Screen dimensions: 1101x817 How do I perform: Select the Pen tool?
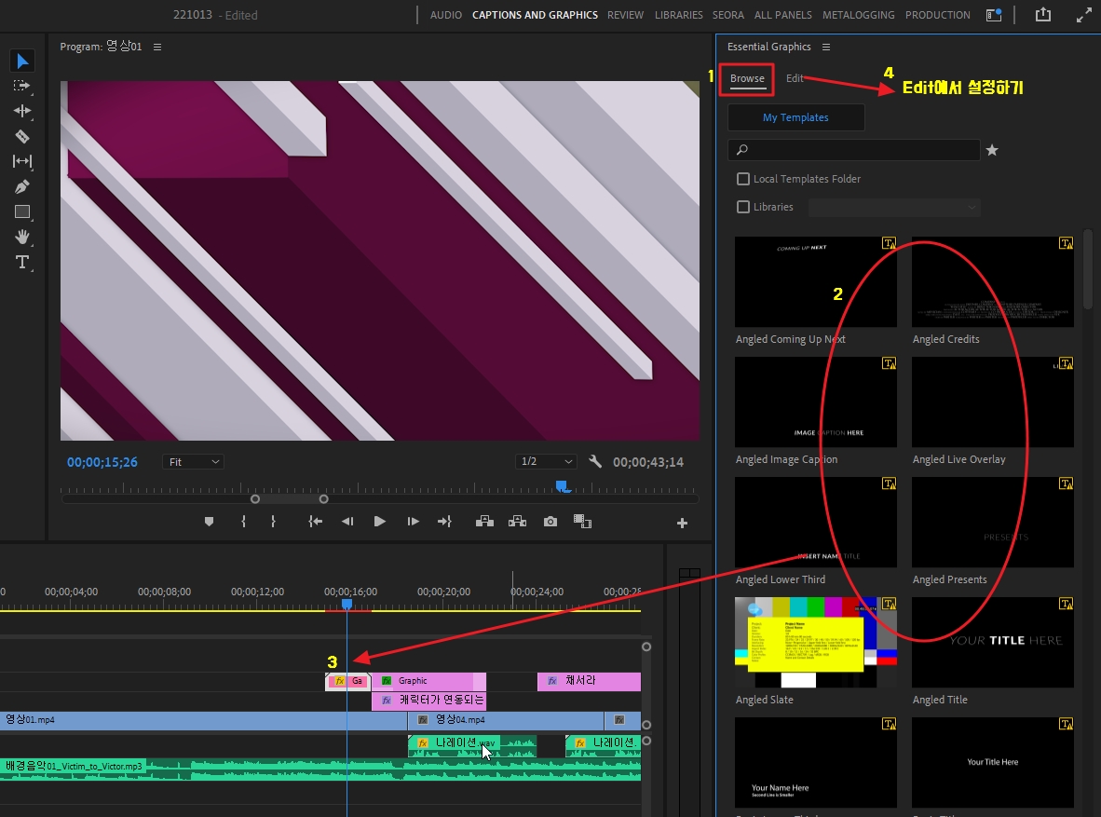[x=21, y=187]
